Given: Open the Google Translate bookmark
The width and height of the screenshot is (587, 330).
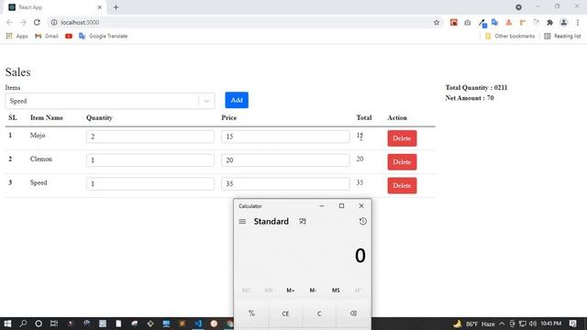Looking at the screenshot, I should tap(104, 36).
